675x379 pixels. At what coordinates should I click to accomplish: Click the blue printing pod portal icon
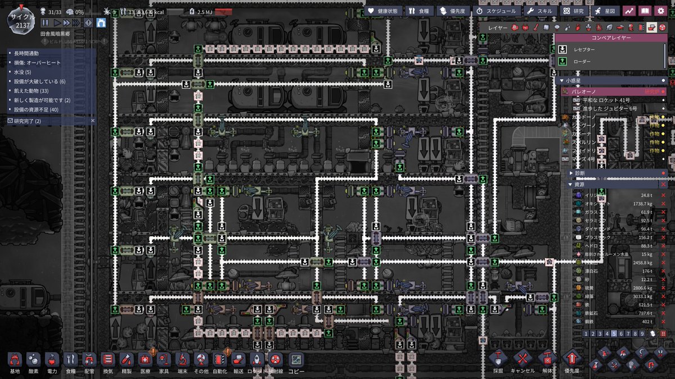[x=102, y=23]
